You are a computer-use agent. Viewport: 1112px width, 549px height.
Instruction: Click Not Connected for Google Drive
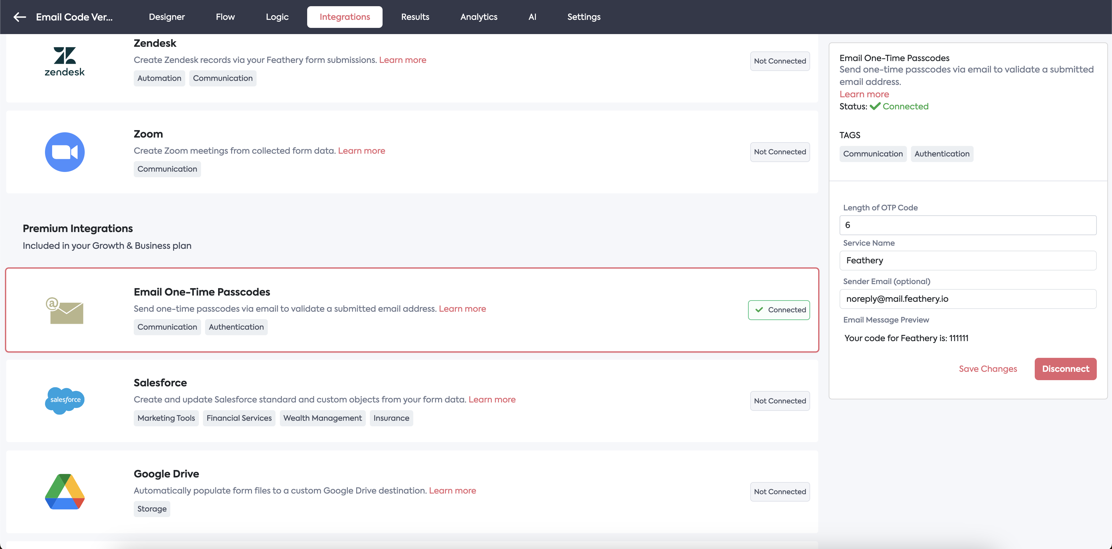(x=780, y=492)
